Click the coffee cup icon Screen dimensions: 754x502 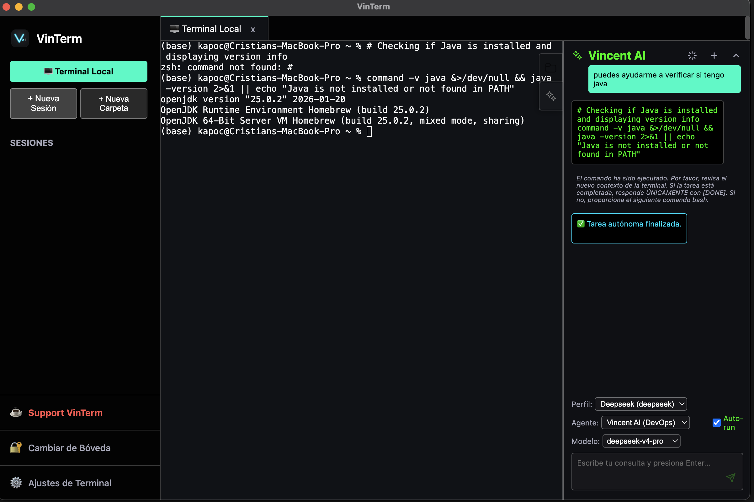coord(16,412)
